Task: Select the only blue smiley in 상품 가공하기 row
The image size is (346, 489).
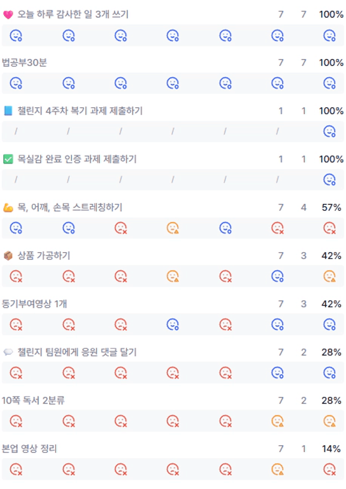Action: click(x=277, y=276)
